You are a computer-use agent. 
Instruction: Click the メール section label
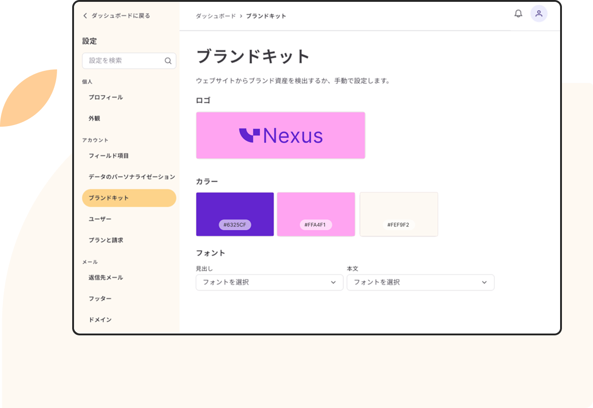point(90,262)
